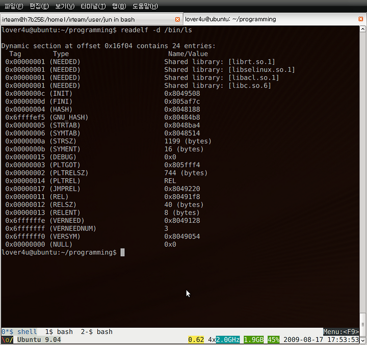
Task: Open the 파일(F) menu
Action: (x=14, y=6)
